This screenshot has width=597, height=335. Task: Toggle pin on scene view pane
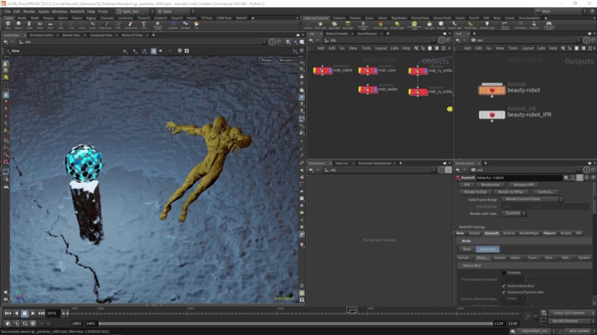point(272,42)
